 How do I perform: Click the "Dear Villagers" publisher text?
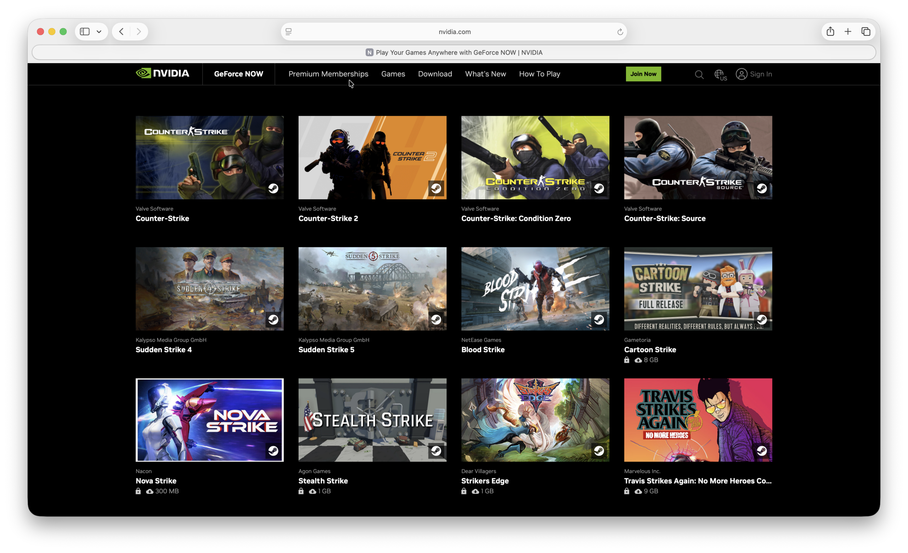479,471
